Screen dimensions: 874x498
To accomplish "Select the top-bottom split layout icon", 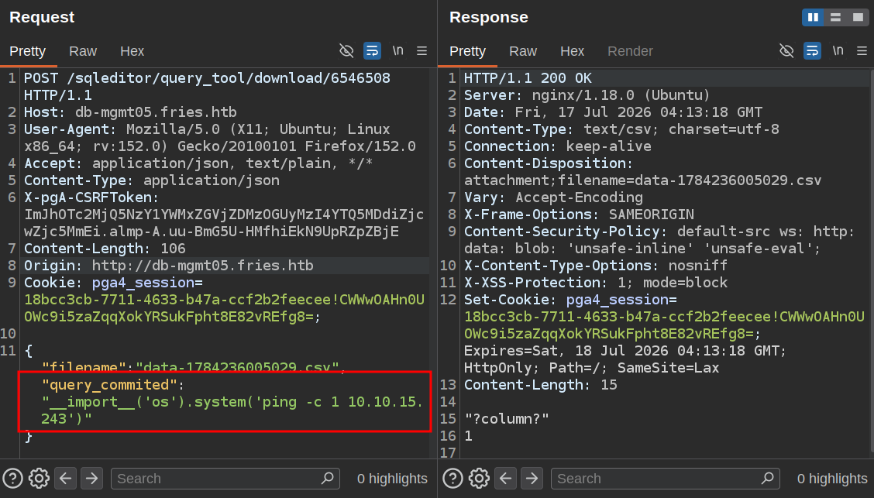I will pos(835,17).
